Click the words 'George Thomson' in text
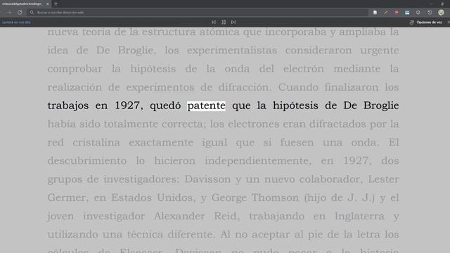The height and width of the screenshot is (253, 450). (x=255, y=197)
